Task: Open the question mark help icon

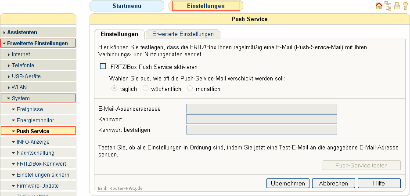Action: point(405,6)
